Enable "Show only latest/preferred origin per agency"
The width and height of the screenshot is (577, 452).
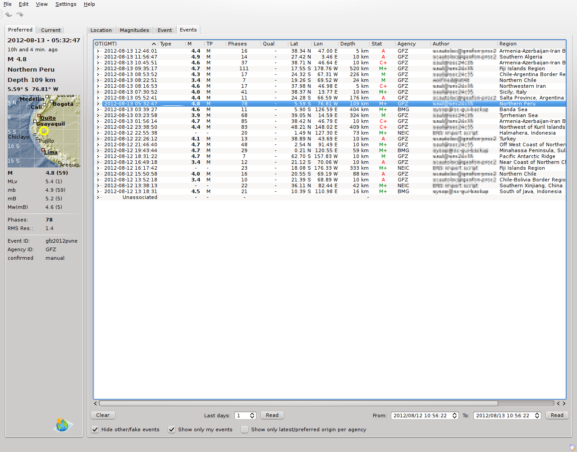pyautogui.click(x=244, y=429)
